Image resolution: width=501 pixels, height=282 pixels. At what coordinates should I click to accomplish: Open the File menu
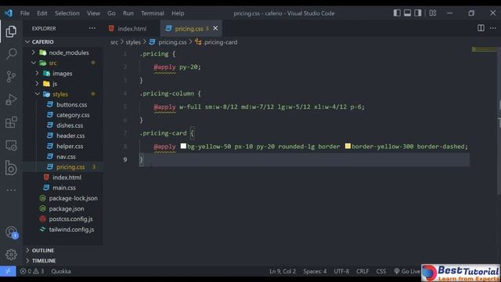[x=24, y=13]
